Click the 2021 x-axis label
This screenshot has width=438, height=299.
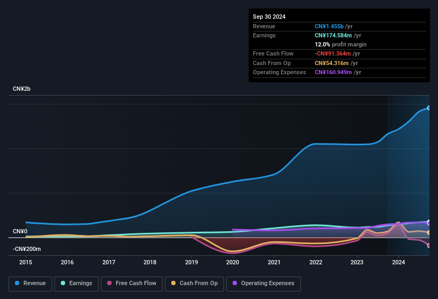(274, 262)
